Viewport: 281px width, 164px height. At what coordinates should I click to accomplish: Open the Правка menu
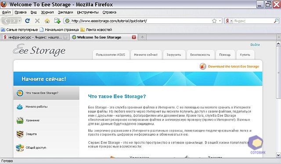click(x=21, y=12)
